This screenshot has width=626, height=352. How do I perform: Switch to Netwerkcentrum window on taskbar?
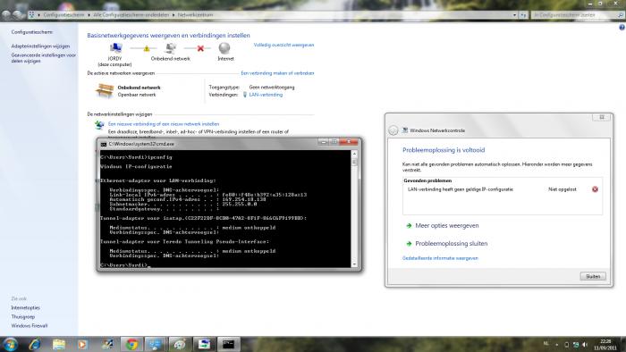click(x=156, y=344)
